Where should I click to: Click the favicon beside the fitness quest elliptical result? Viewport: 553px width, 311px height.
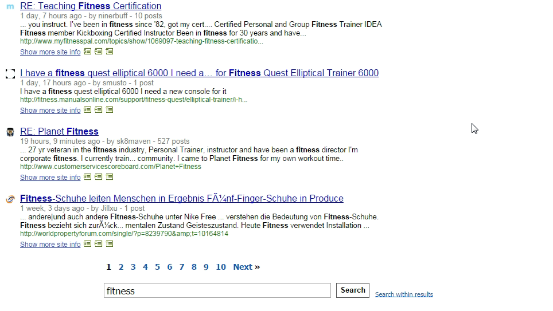(x=10, y=74)
